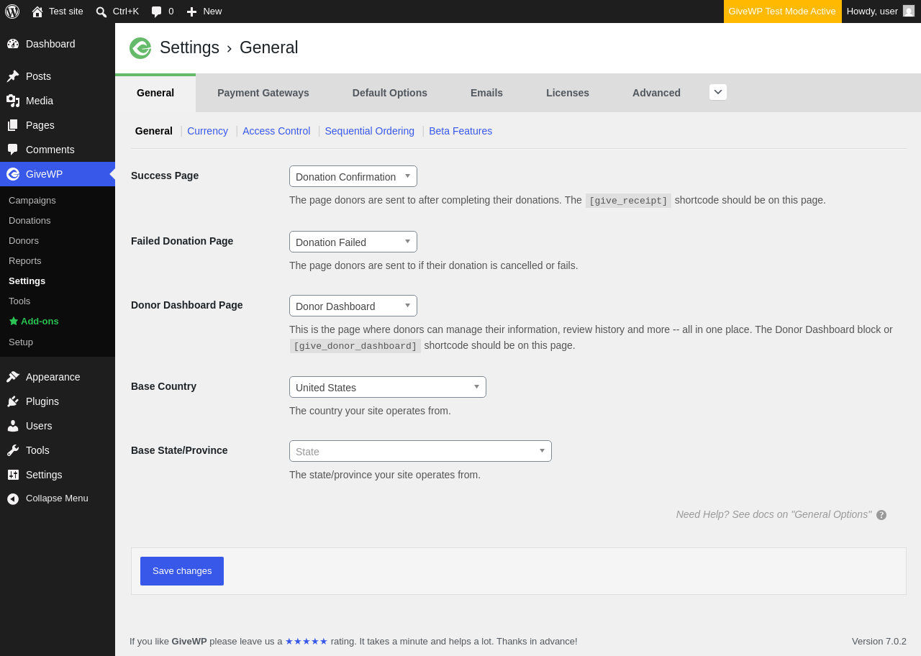
Task: Click the GiveWP logo beside Settings heading
Action: pos(140,48)
